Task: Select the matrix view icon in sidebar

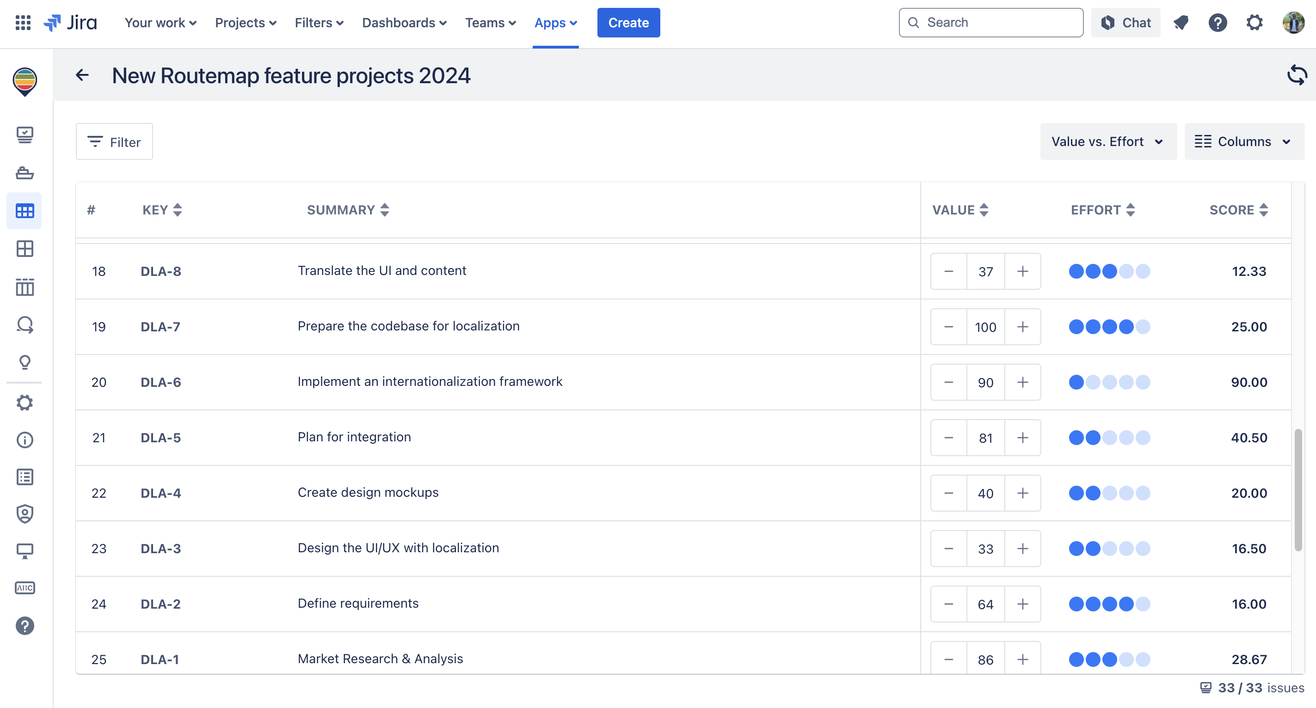Action: pyautogui.click(x=25, y=249)
